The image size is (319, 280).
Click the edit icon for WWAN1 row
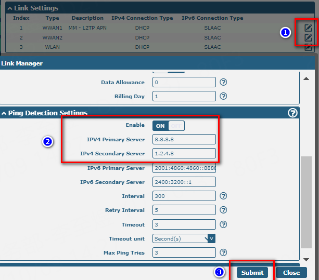(309, 28)
